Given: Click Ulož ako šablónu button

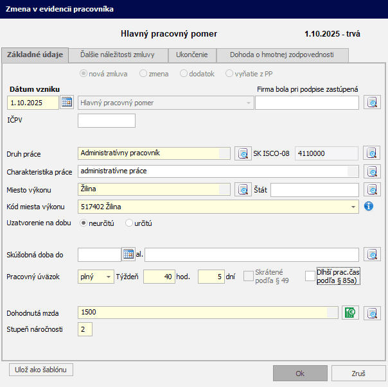Looking at the screenshot, I should click(41, 370).
